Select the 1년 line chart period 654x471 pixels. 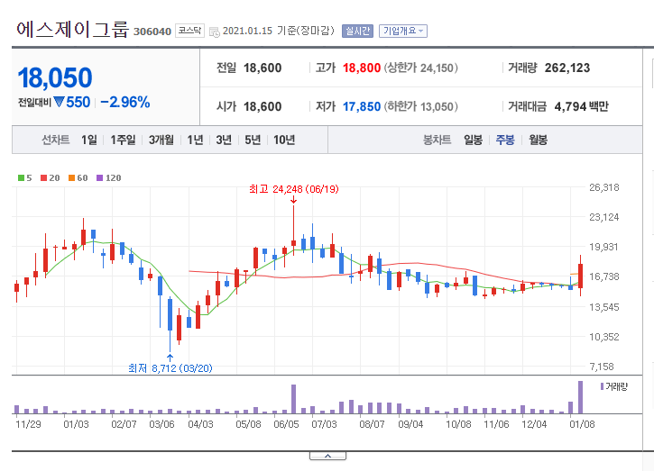[x=195, y=140]
